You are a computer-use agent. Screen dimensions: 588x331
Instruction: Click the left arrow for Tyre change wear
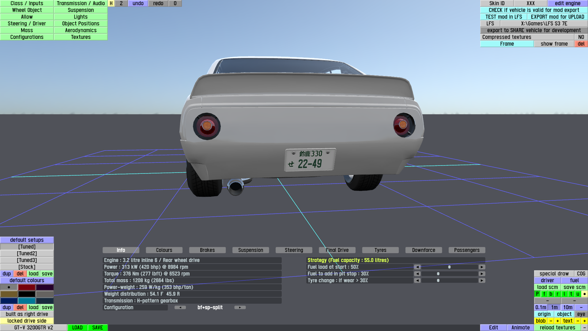[x=417, y=280]
